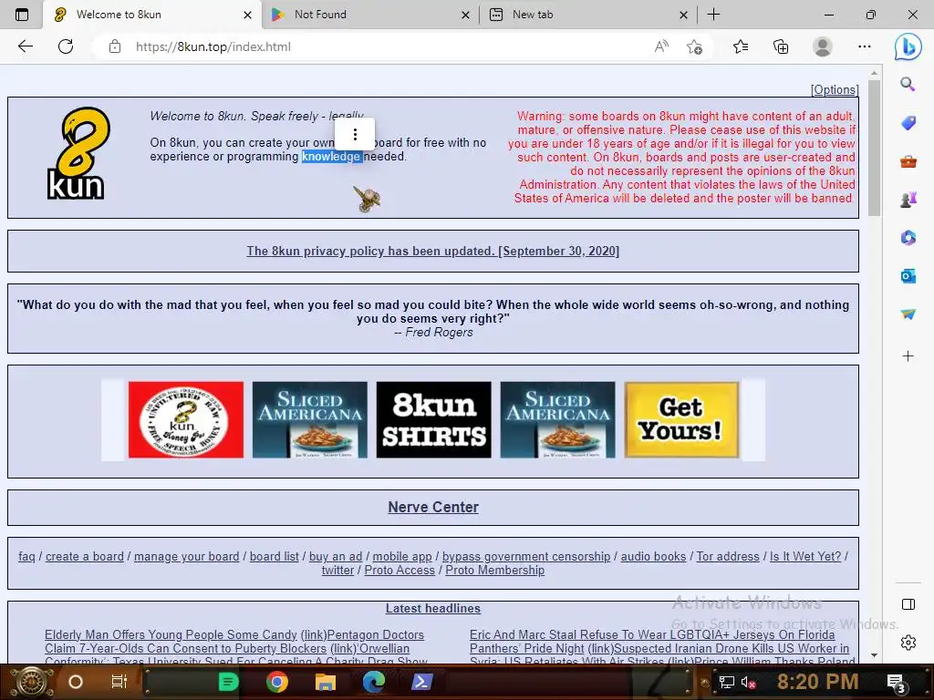Open sidebar settings gear icon
The height and width of the screenshot is (700, 934).
coord(908,643)
